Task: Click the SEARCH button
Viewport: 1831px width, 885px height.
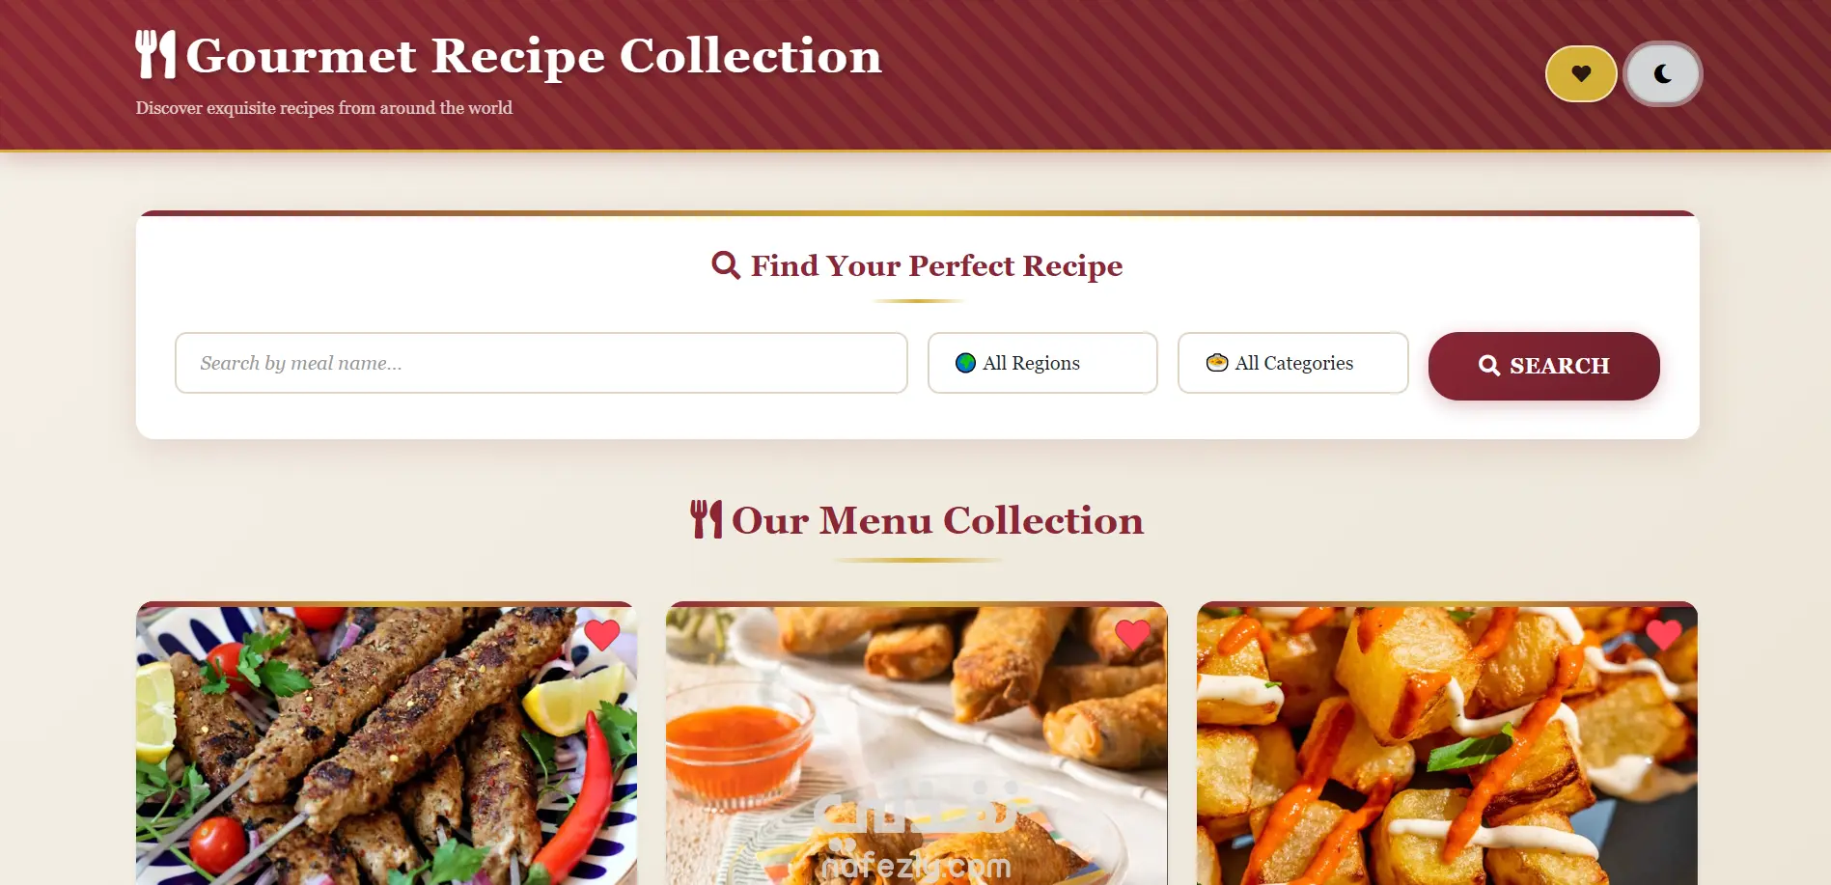Action: [1543, 366]
